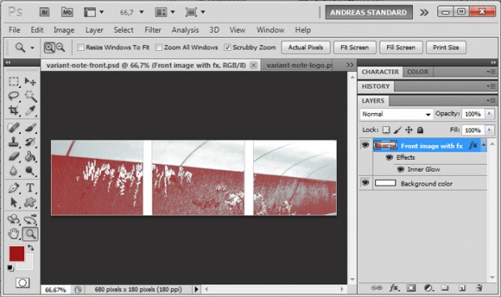Click the Fit Screen button
The height and width of the screenshot is (297, 501).
(355, 48)
